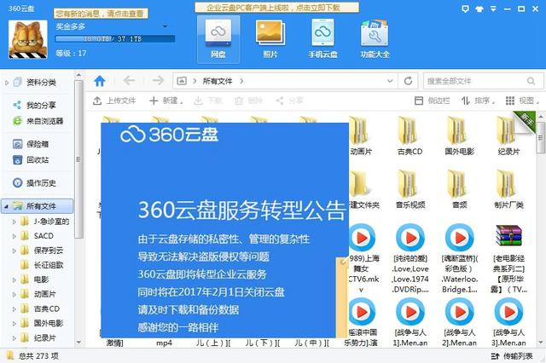Open 我的分享 in the sidebar
This screenshot has height=363, width=546.
click(x=38, y=105)
